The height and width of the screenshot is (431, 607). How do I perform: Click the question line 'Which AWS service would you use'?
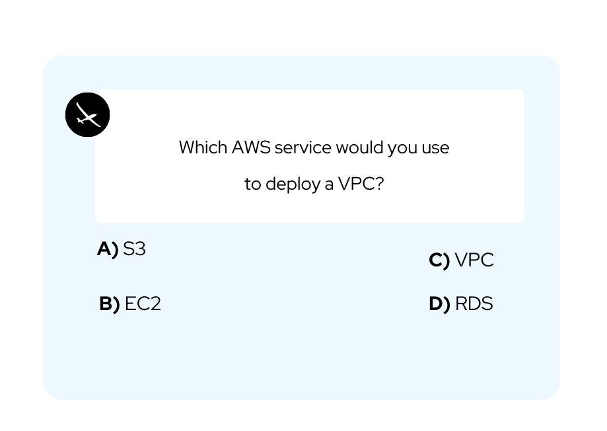tap(314, 147)
